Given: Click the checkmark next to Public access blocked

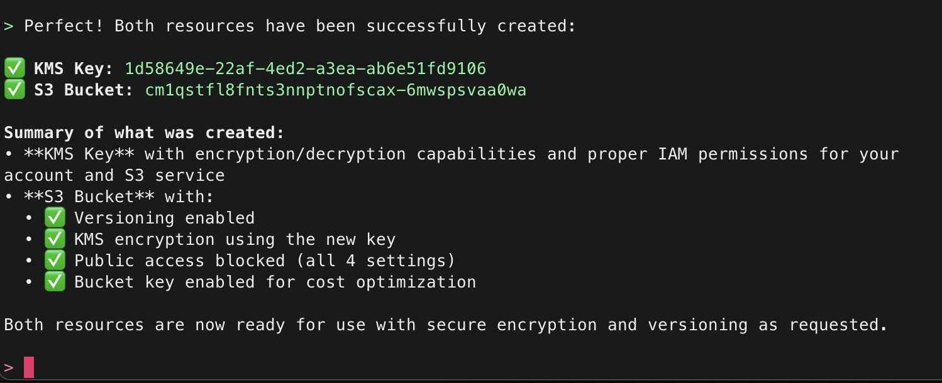Looking at the screenshot, I should tap(55, 261).
